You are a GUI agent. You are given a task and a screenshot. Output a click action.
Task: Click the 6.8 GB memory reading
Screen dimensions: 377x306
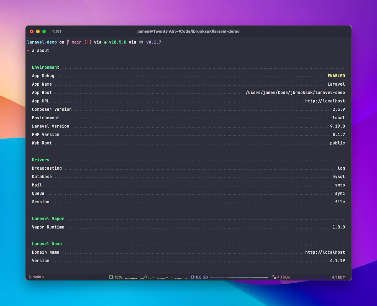(202, 277)
